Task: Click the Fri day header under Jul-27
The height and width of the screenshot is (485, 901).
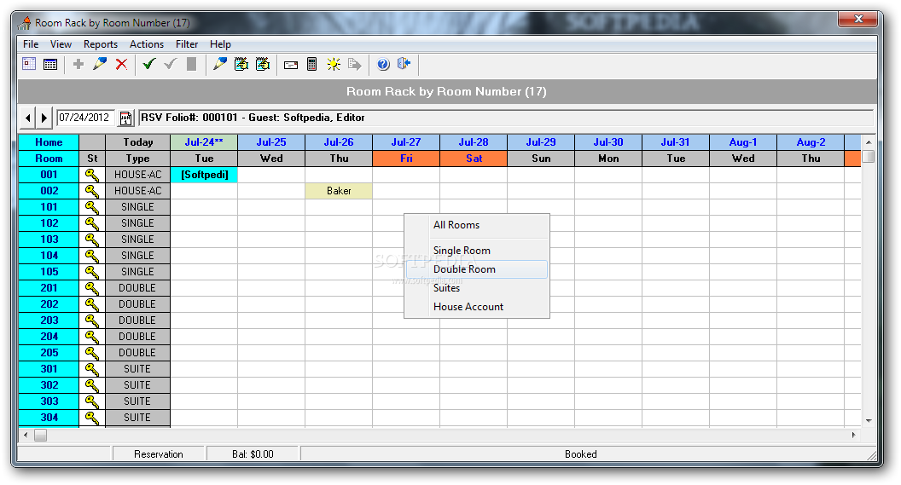Action: click(x=406, y=159)
